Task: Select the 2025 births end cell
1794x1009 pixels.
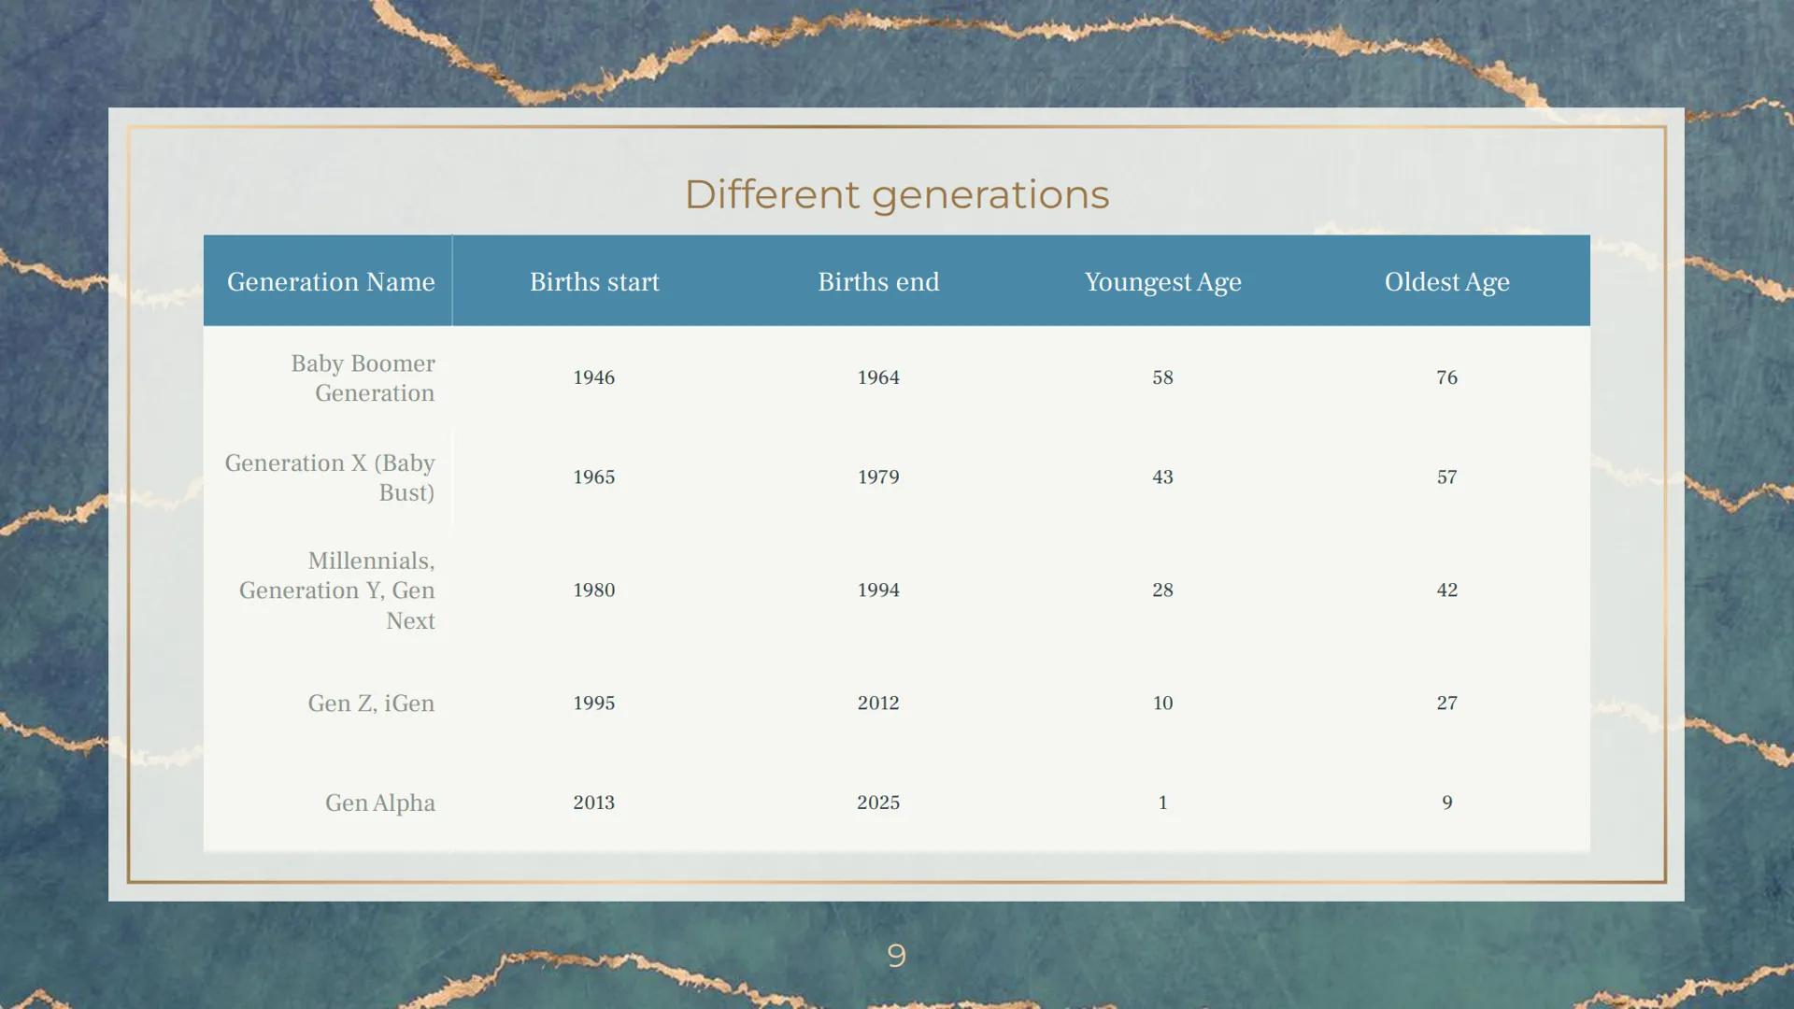Action: [x=878, y=803]
